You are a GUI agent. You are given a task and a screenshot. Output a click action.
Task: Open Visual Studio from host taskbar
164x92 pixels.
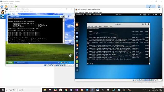[x=76, y=90]
